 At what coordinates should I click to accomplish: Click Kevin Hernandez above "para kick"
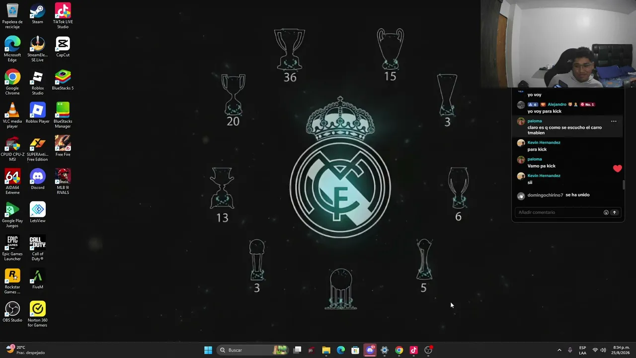click(544, 143)
